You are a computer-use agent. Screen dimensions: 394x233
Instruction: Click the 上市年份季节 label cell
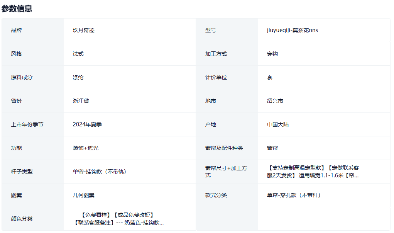(27, 124)
